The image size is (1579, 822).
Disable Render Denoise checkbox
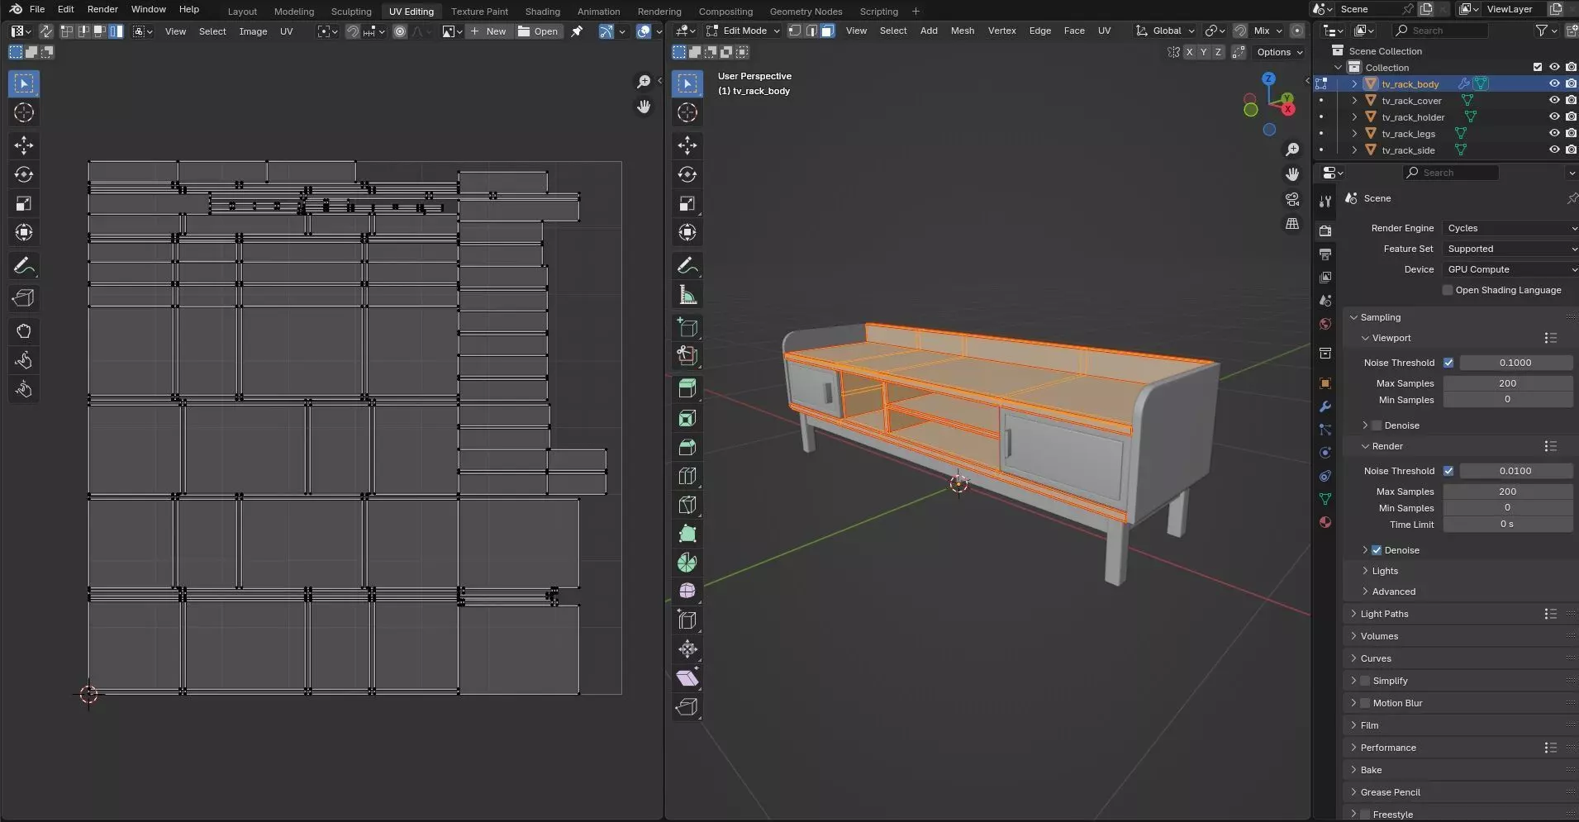(x=1377, y=550)
